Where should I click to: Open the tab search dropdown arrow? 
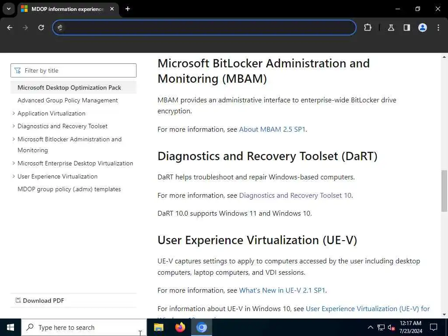9,9
